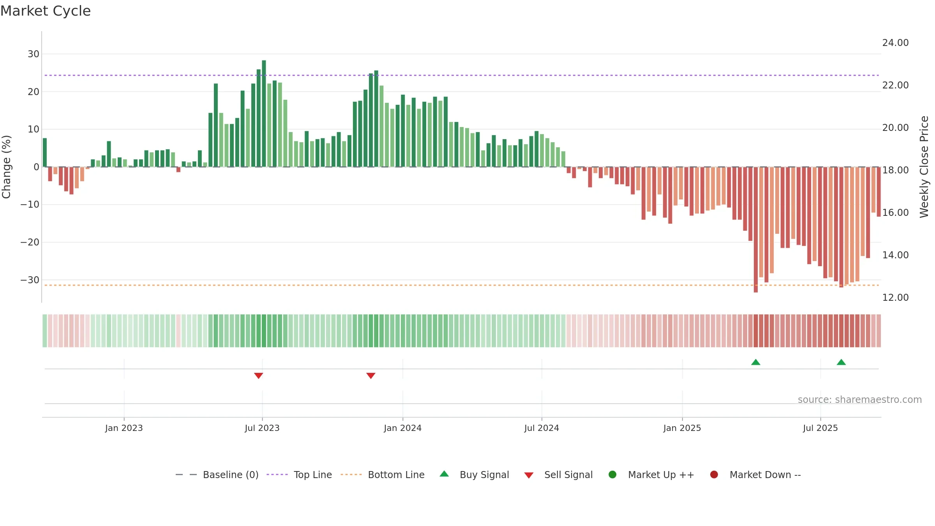
Task: Click the Weekly Close Price axis title
Action: coord(924,167)
